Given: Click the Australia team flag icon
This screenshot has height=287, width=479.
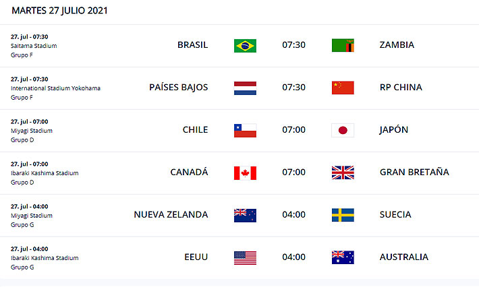Looking at the screenshot, I should click(343, 257).
